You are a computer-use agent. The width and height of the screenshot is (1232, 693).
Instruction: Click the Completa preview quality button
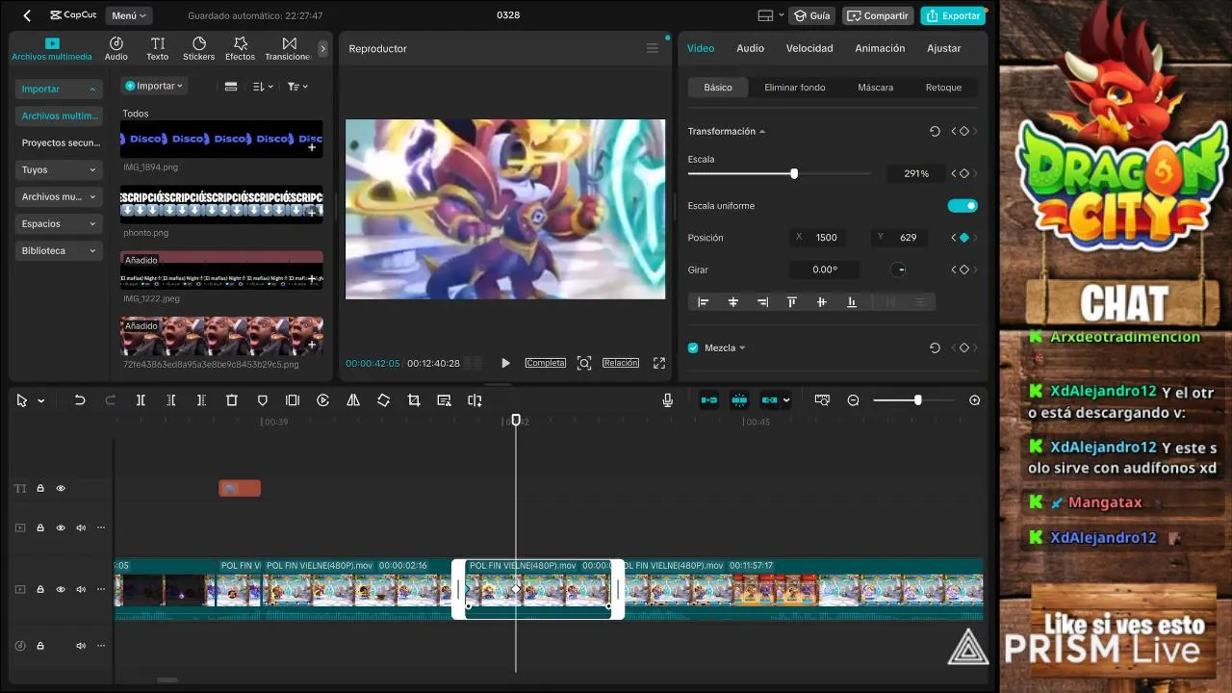[x=546, y=363]
